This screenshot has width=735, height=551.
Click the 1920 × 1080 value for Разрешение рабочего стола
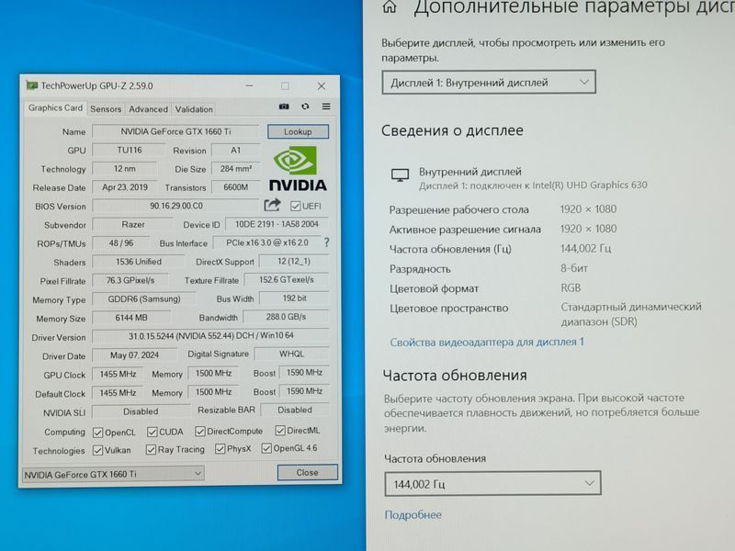click(588, 209)
